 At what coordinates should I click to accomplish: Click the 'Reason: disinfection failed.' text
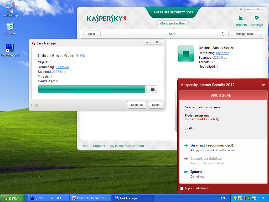[x=208, y=163]
